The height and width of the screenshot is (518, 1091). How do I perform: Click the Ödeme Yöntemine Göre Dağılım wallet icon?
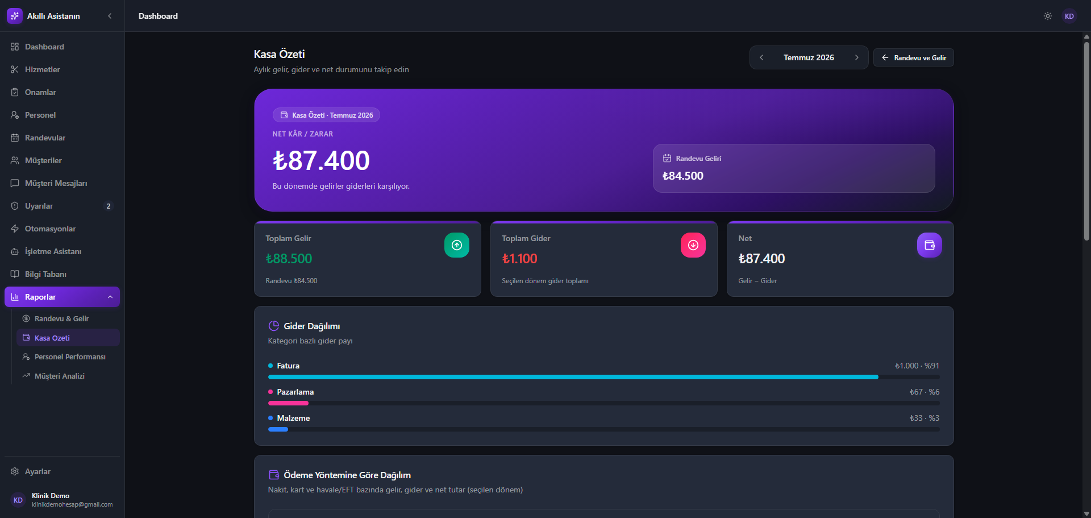click(x=273, y=475)
